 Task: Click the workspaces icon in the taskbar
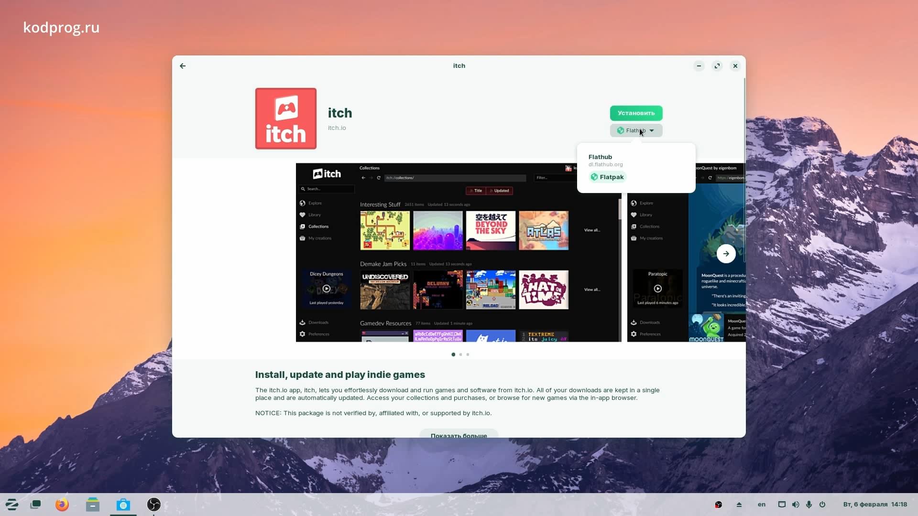coord(35,505)
